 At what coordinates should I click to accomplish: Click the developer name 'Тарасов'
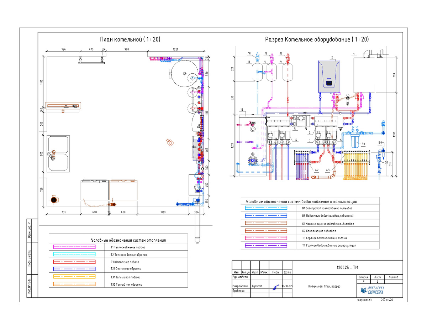click(257, 286)
